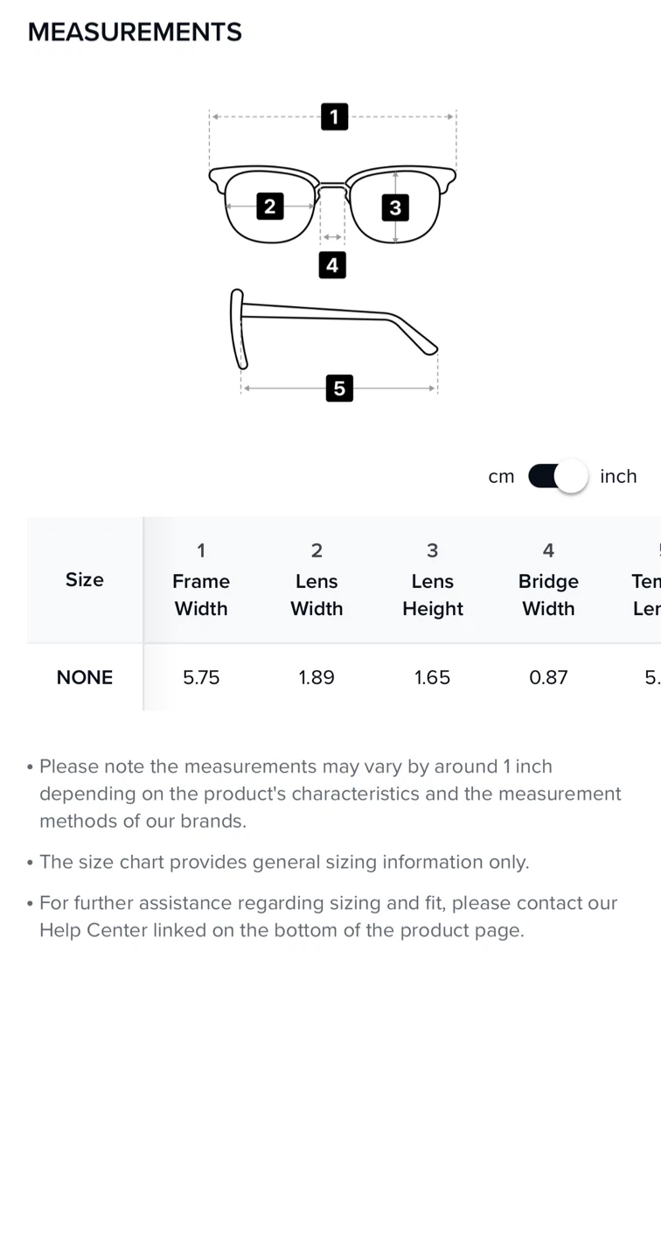
Task: Click marker 3 on the right lens
Action: (395, 207)
